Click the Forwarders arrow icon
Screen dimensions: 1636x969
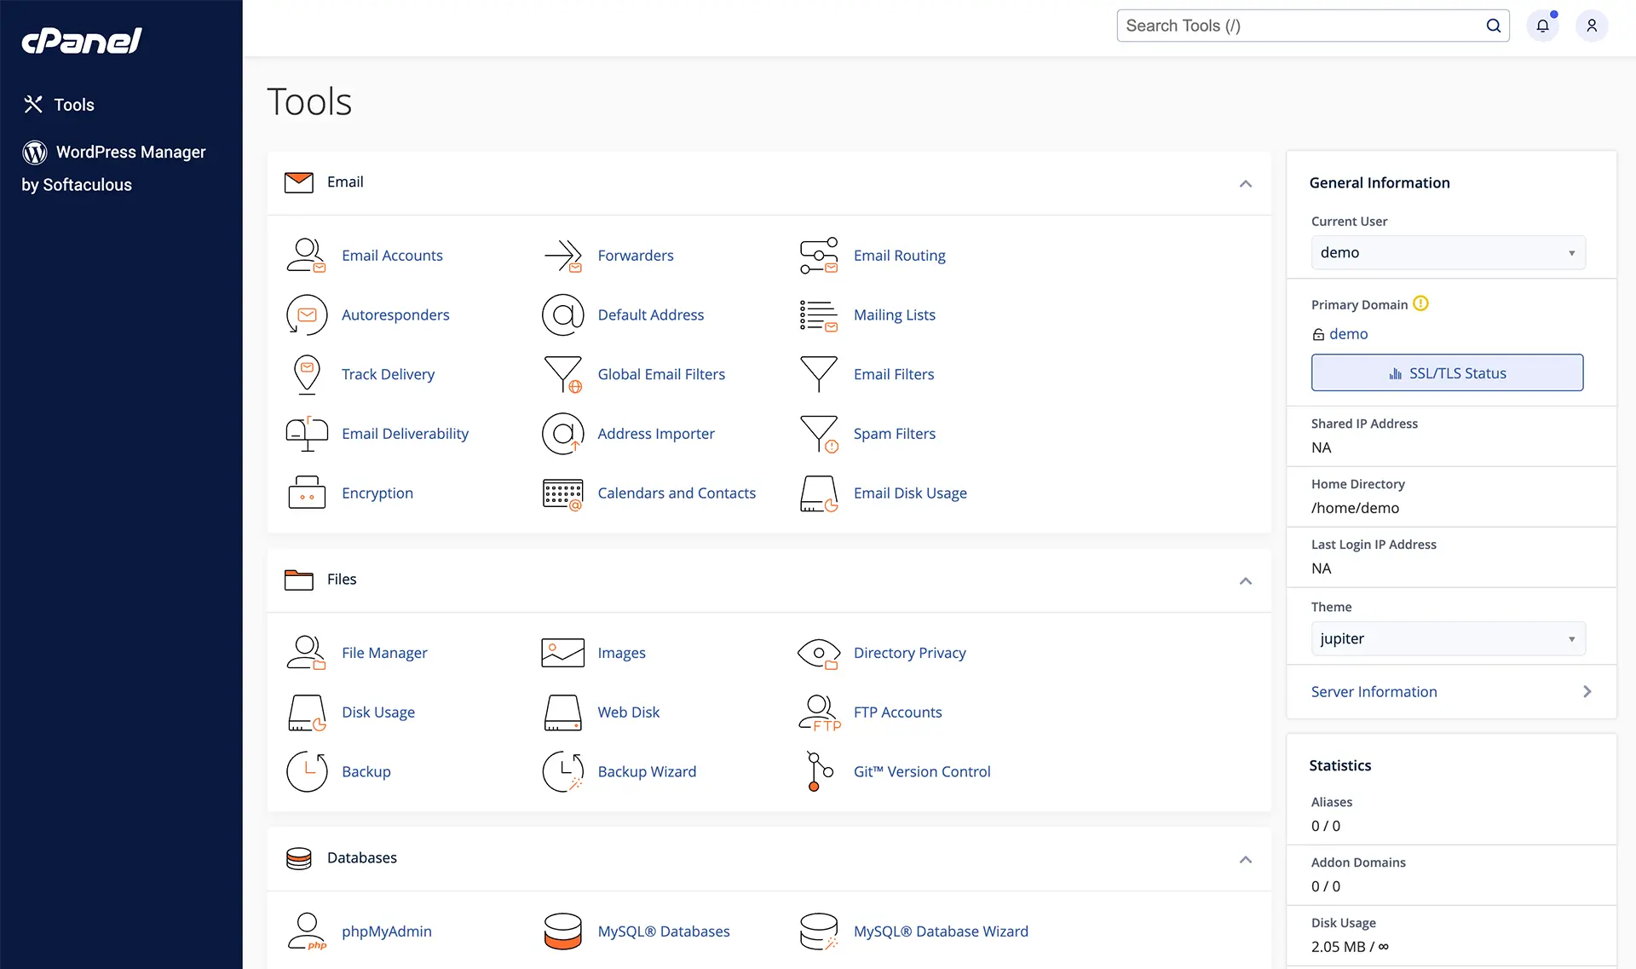[562, 255]
